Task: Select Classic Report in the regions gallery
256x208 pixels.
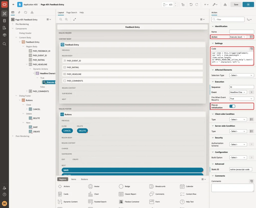Action: click(127, 194)
